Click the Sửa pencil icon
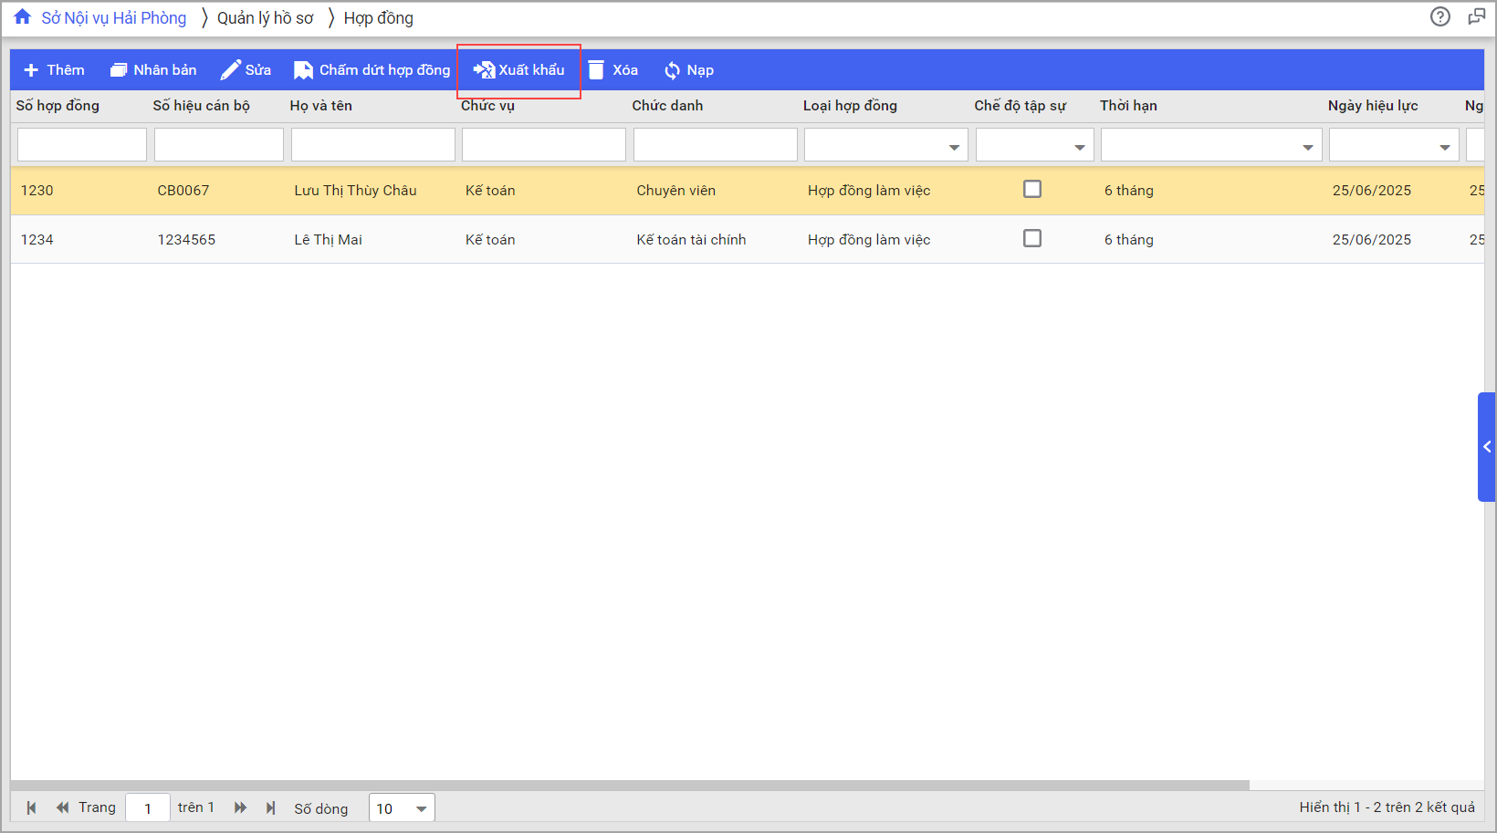 tap(231, 70)
